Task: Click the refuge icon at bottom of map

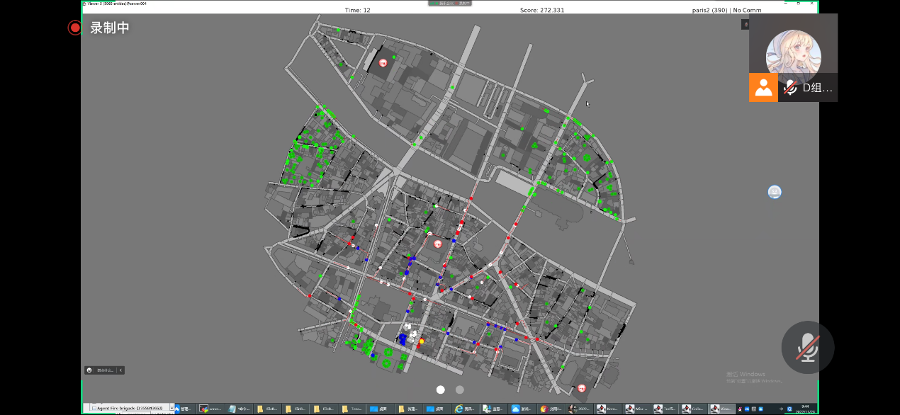Action: pos(582,388)
